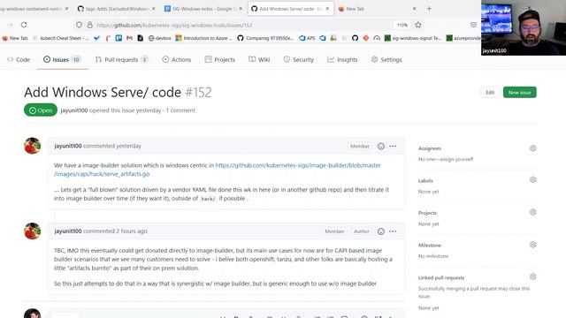Open the serve_artifacts.go image-builder link
The width and height of the screenshot is (566, 318).
pyautogui.click(x=218, y=170)
